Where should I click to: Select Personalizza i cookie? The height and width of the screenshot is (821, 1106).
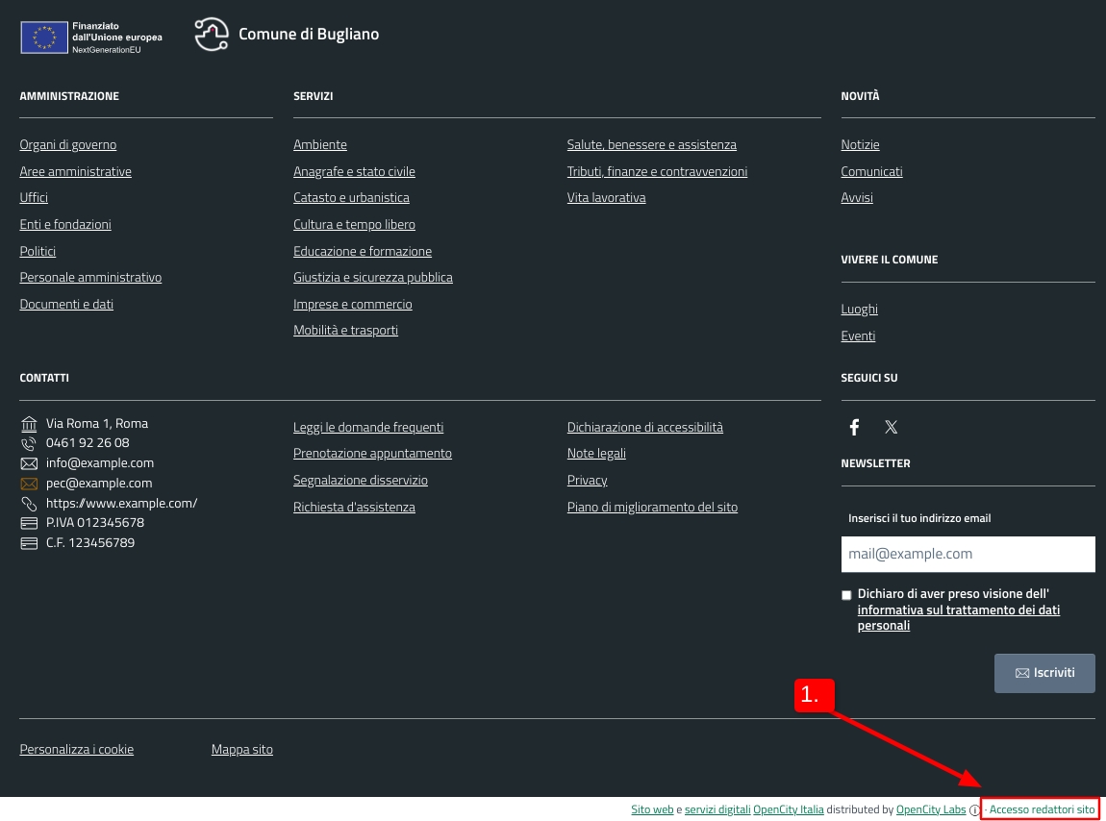pos(76,750)
